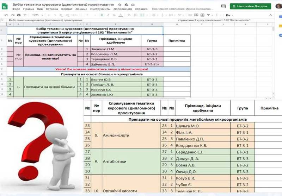Select cell with Коломієць Л.М.
Screen dimensions: 282x196
point(116,54)
